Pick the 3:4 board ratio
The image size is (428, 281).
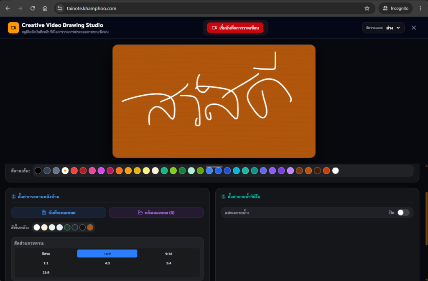tap(169, 263)
